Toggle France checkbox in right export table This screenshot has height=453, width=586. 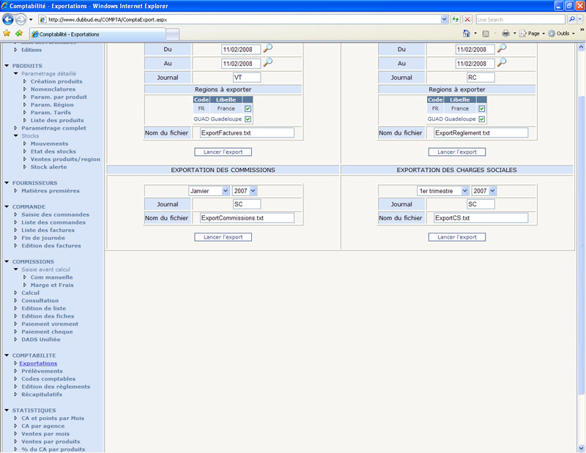pos(482,109)
